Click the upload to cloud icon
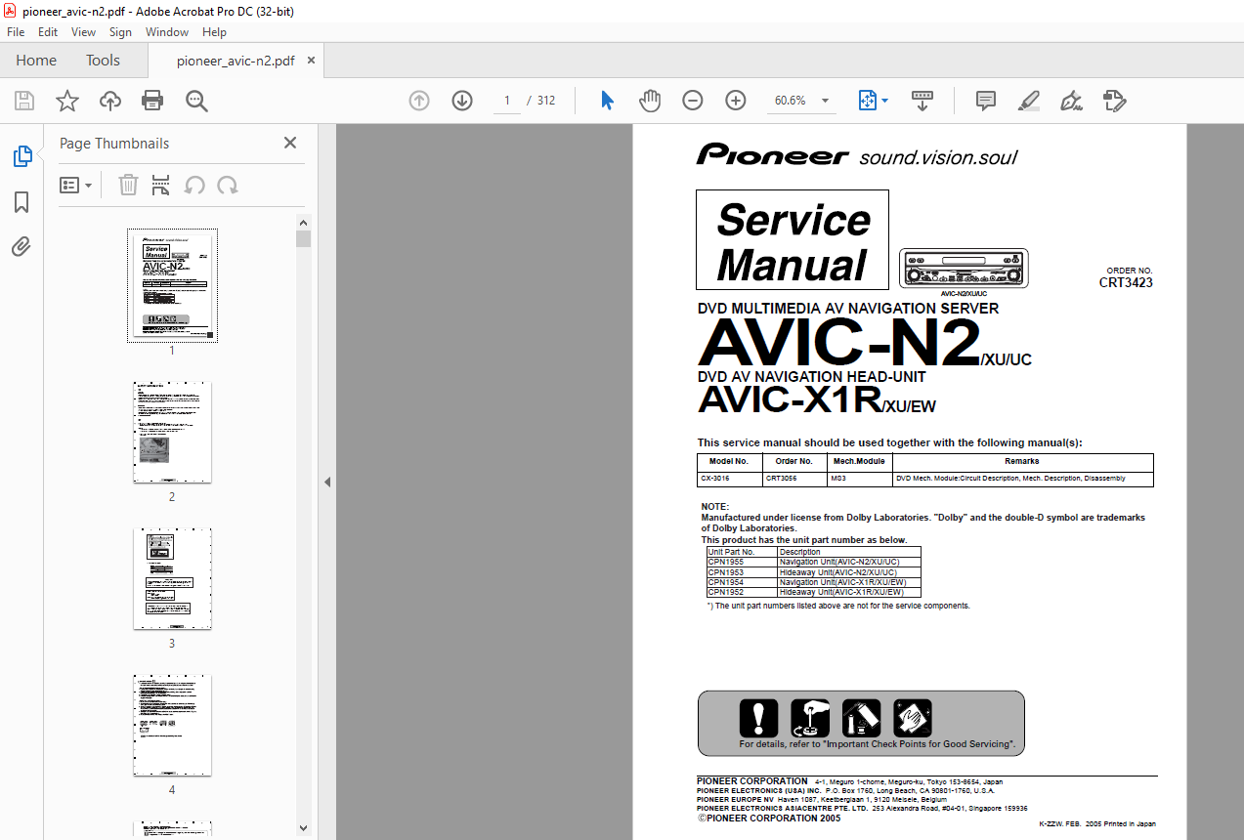The height and width of the screenshot is (840, 1244). (110, 101)
